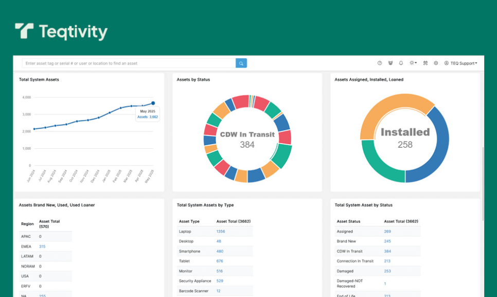Open the EMEA asset total 315 link
Screen dimensions: 497x297
pos(42,247)
